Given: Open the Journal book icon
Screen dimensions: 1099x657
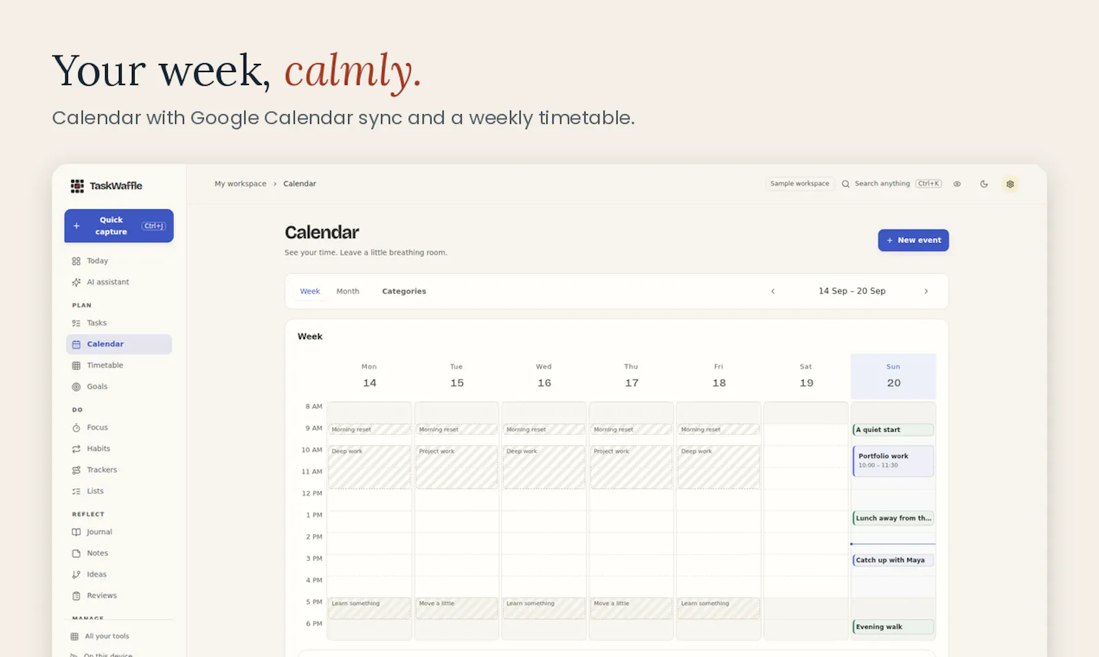Looking at the screenshot, I should tap(76, 532).
